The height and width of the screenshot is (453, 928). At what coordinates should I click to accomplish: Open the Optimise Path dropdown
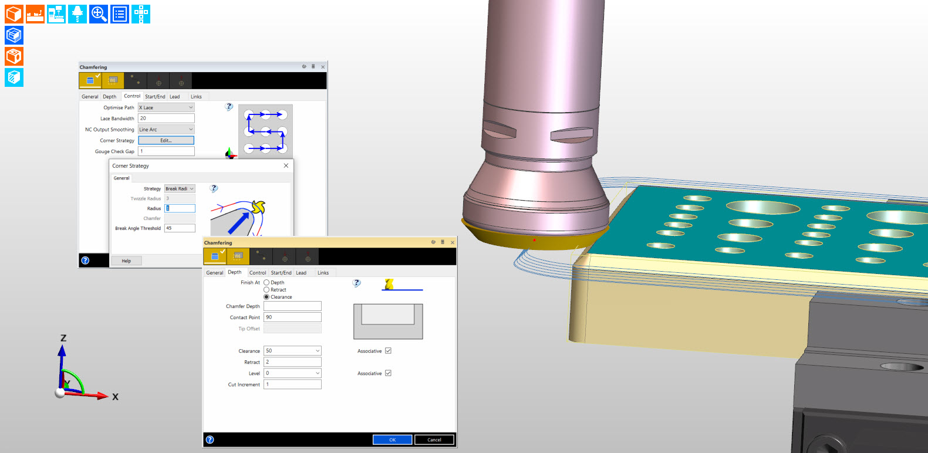(x=166, y=107)
